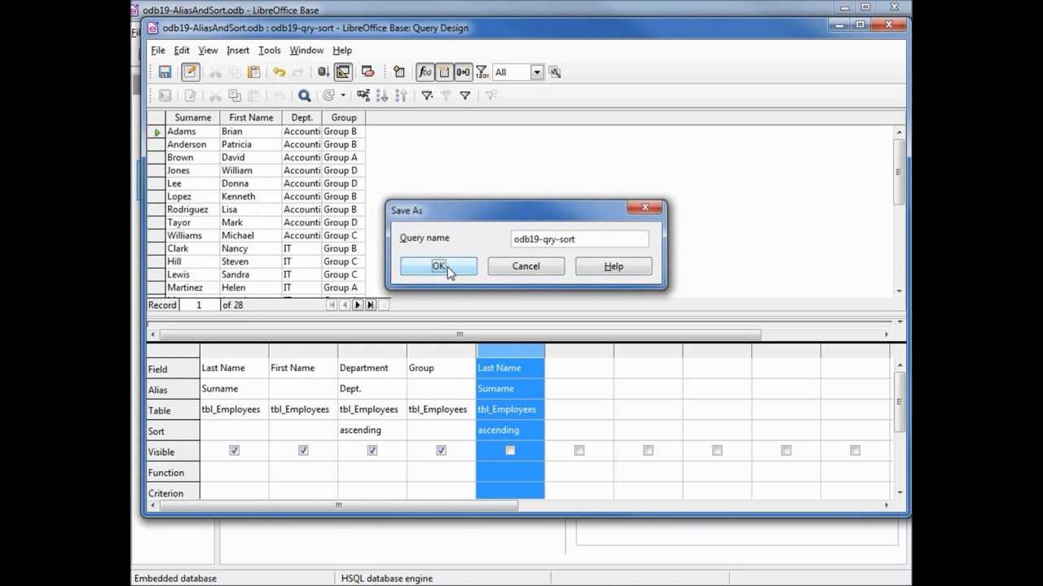This screenshot has height=586, width=1043.
Task: Toggle the Table Name row icon
Action: pyautogui.click(x=444, y=72)
